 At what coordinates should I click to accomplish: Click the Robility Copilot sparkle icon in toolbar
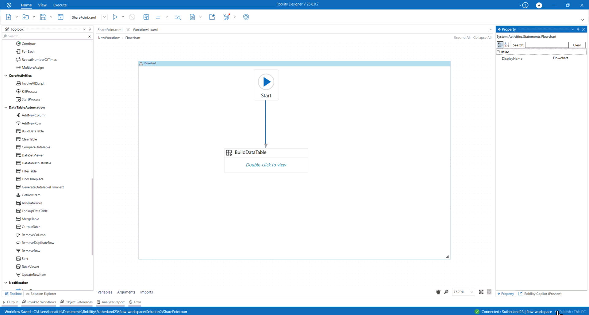click(x=212, y=17)
